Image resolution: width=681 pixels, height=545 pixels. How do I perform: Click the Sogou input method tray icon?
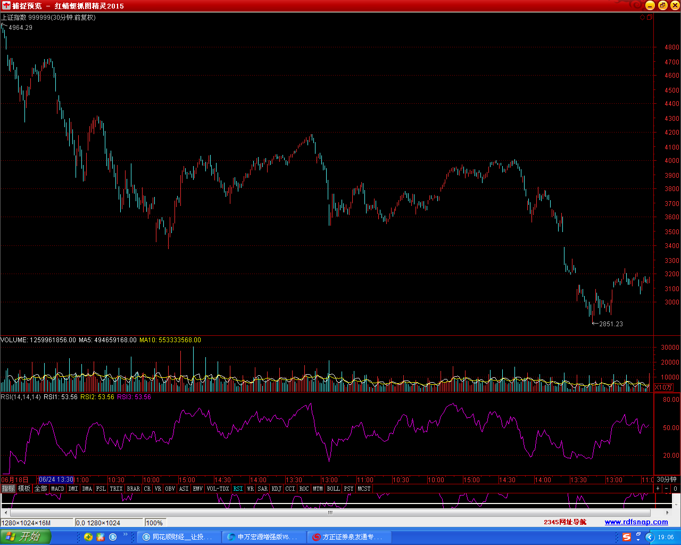point(627,537)
